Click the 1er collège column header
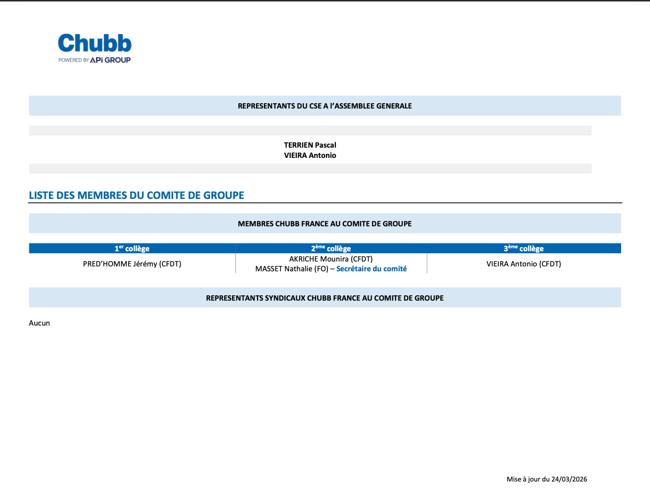650x503 pixels. [x=132, y=249]
